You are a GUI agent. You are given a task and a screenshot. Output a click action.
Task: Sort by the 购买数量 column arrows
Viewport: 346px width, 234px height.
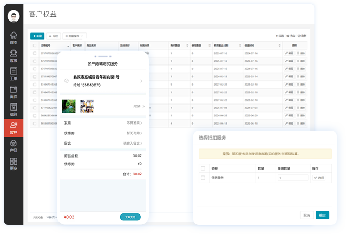(x=187, y=45)
